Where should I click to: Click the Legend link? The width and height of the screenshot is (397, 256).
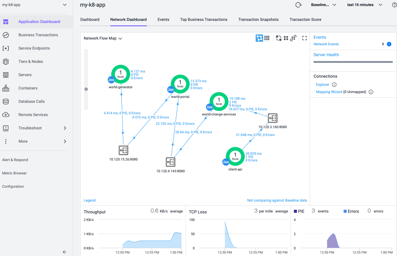pos(89,200)
